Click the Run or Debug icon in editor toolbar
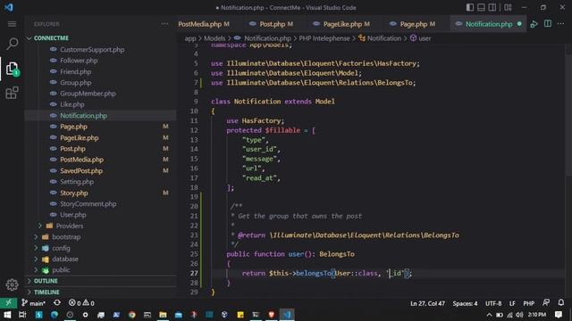 tap(534, 24)
